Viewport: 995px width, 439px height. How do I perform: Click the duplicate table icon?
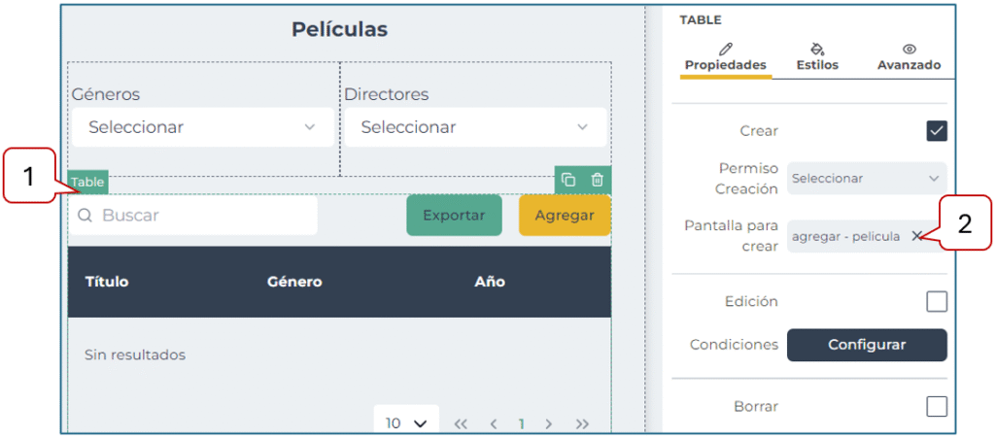[x=569, y=180]
